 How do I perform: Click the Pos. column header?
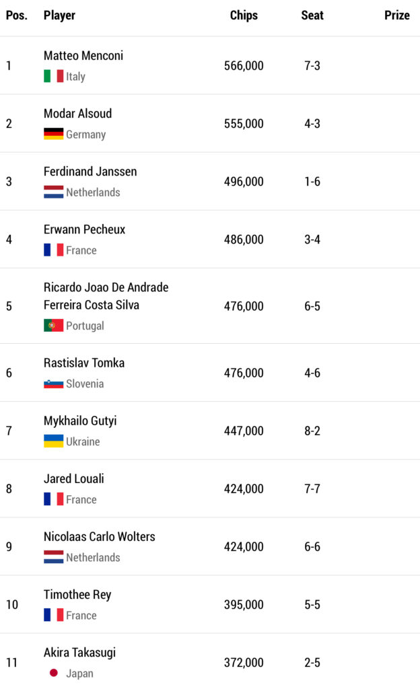click(x=17, y=15)
